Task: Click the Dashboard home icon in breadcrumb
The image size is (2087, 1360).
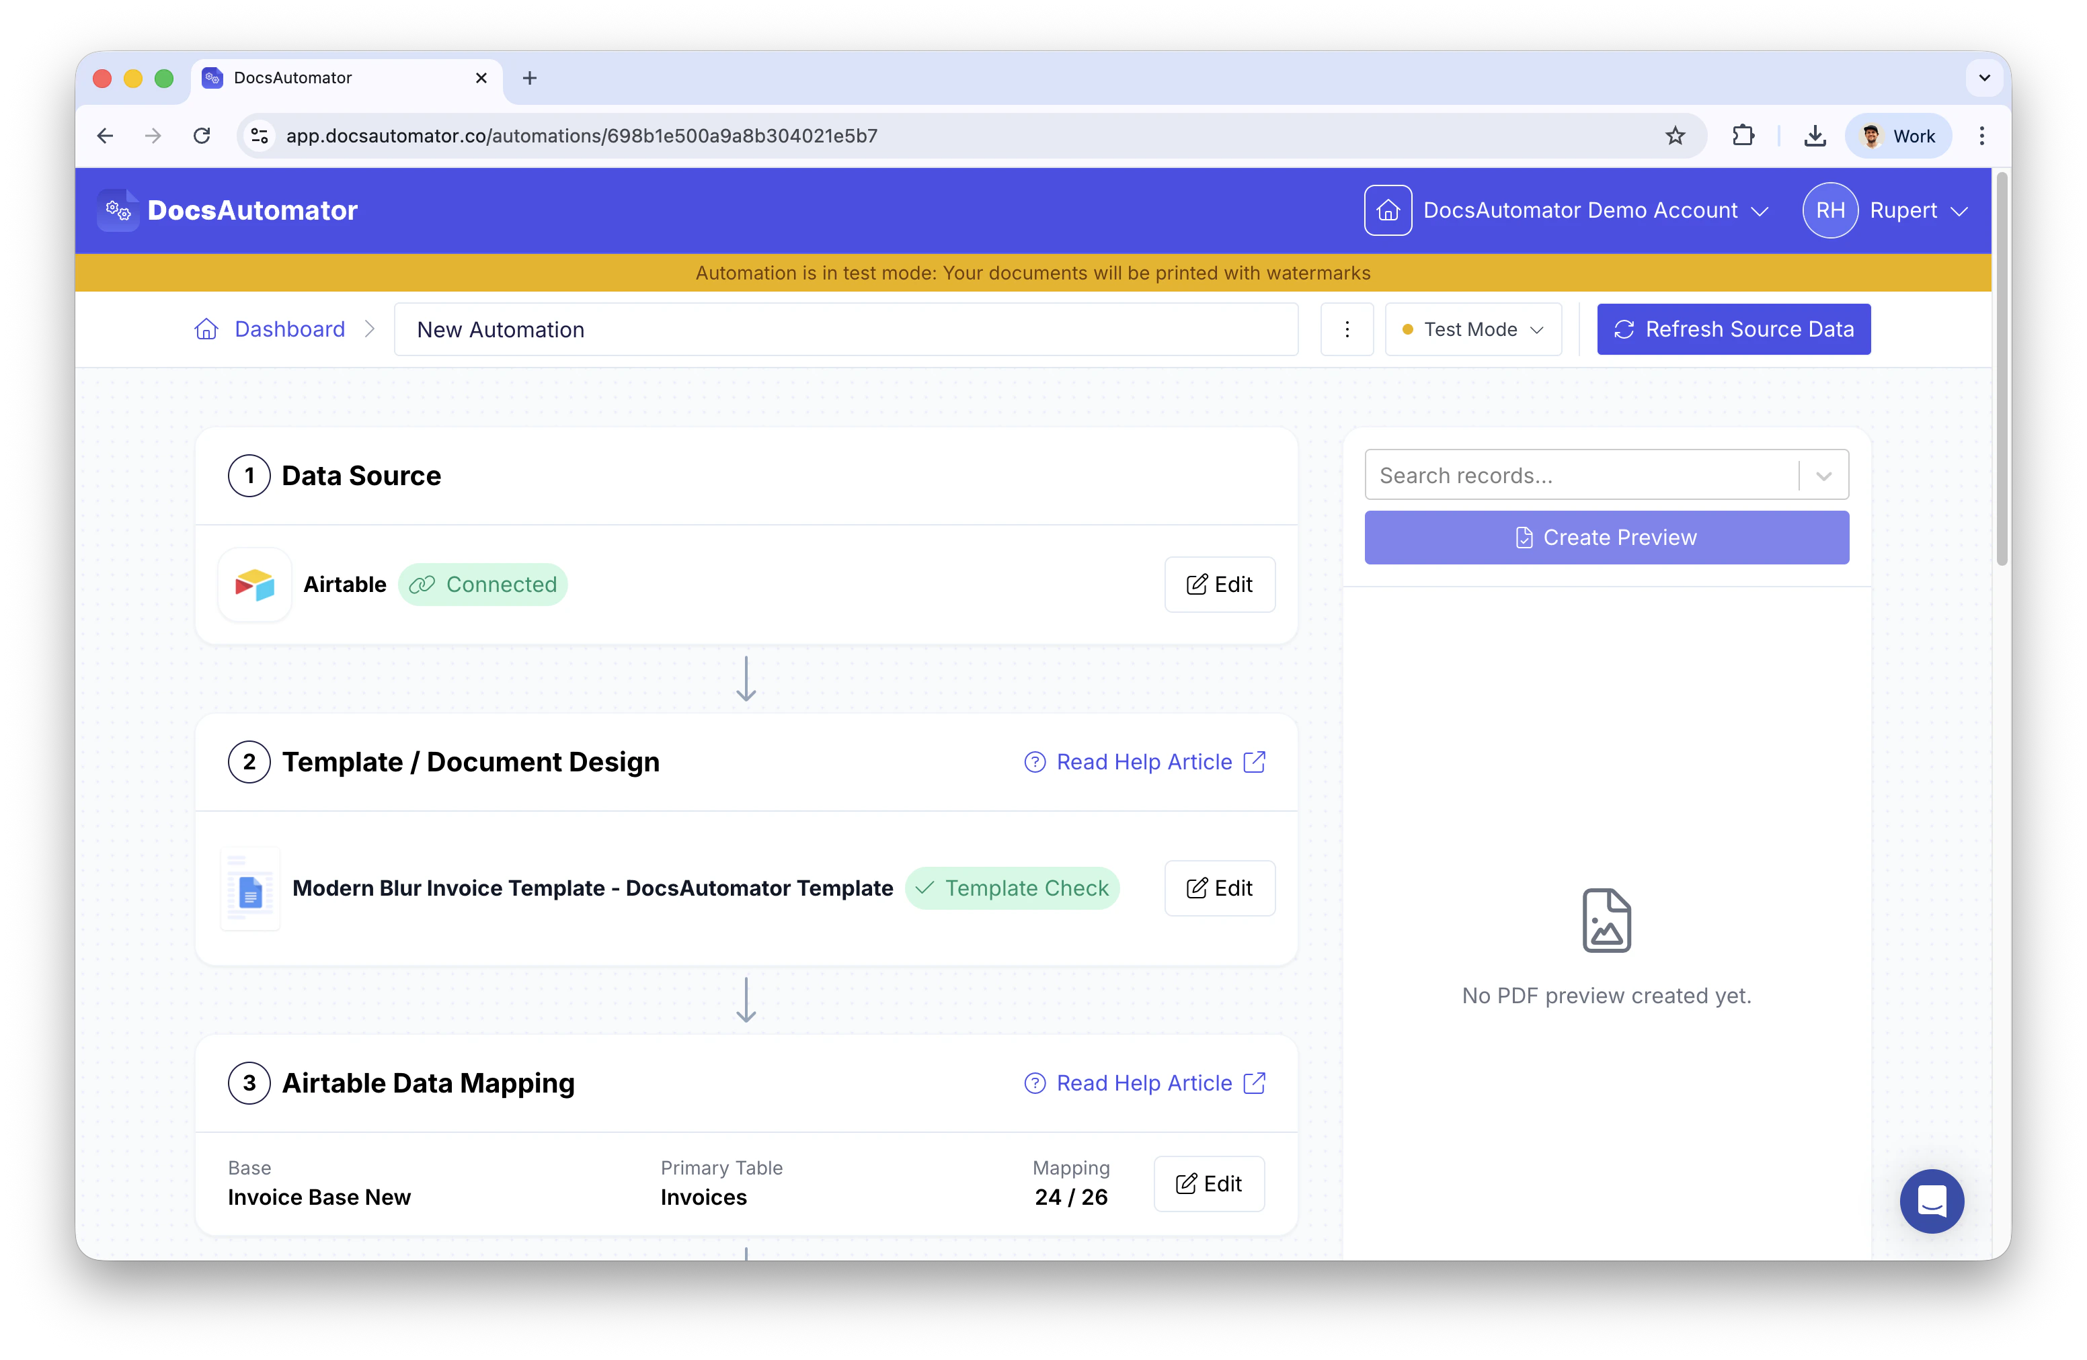Action: pos(206,329)
